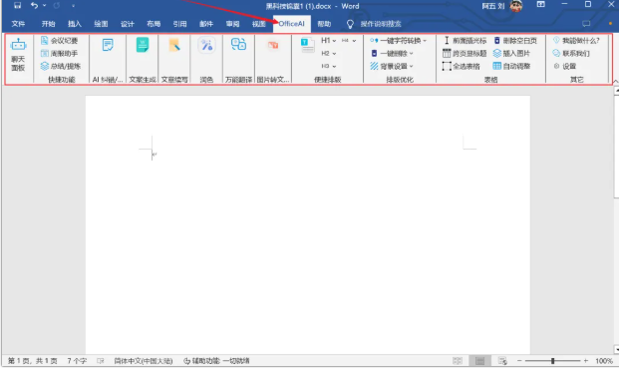Click the 删除空白页 delete blank page button

coord(515,40)
